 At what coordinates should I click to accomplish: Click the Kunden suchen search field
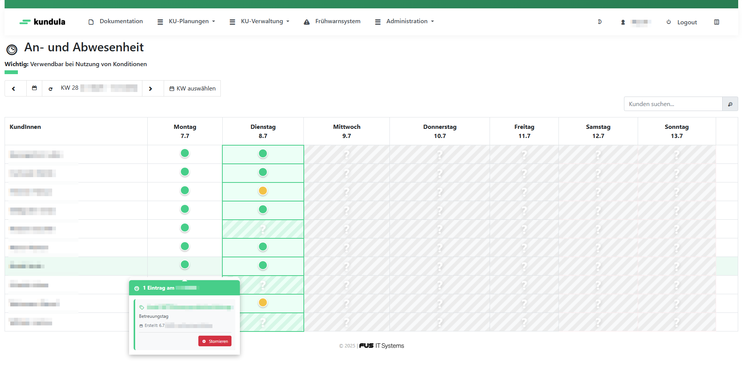(673, 104)
